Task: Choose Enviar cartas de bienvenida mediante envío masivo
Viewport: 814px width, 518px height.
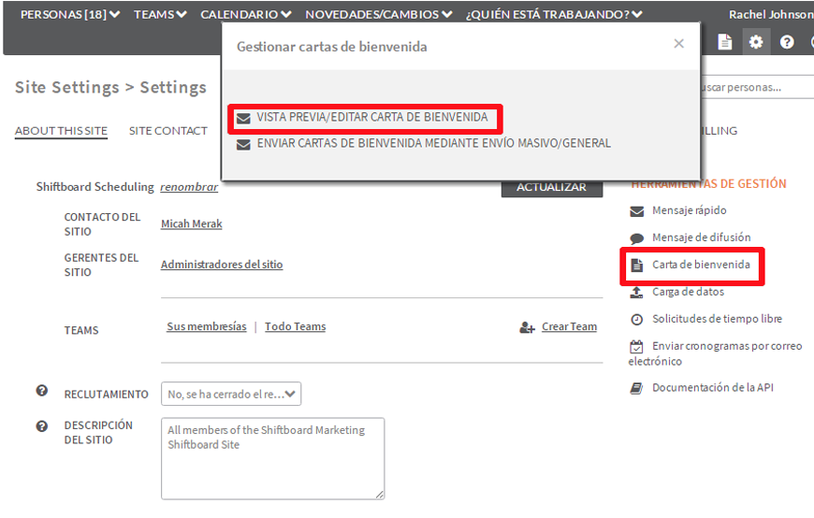Action: click(x=434, y=143)
